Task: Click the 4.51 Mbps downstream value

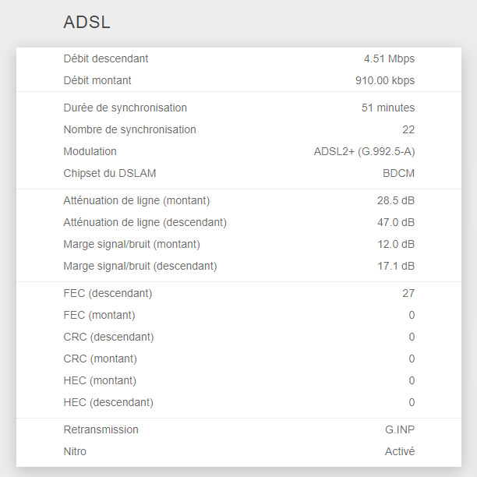Action: coord(389,58)
